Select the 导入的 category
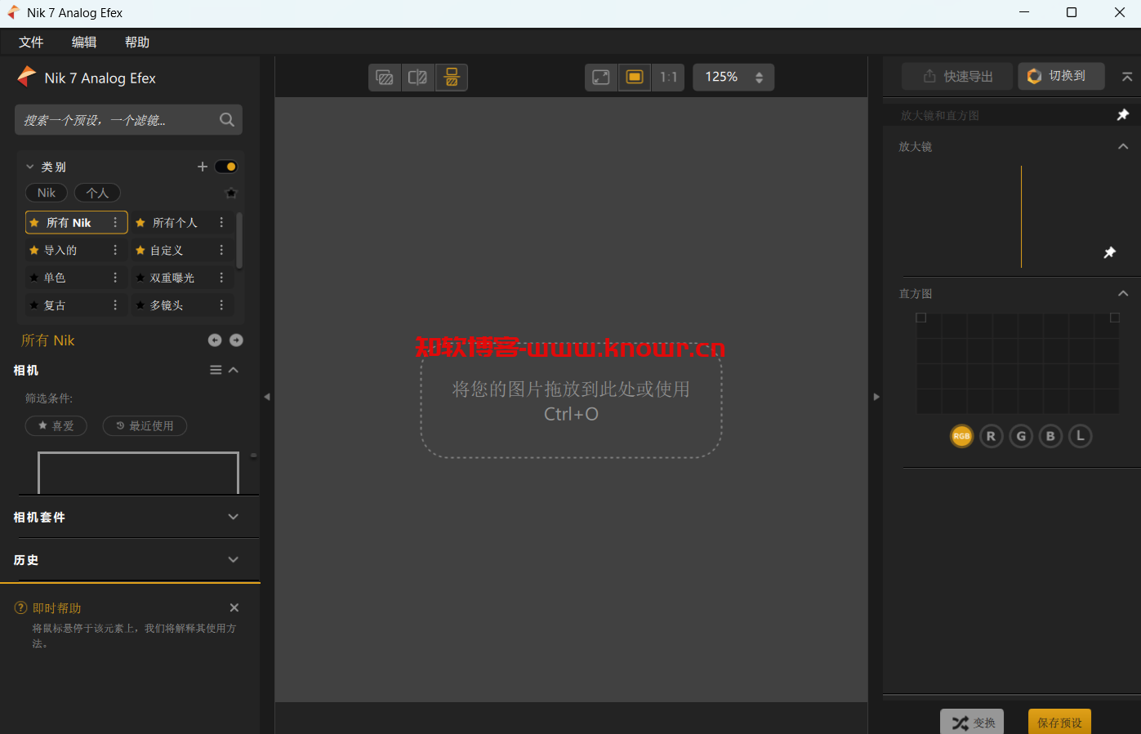Viewport: 1141px width, 734px height. pyautogui.click(x=77, y=251)
